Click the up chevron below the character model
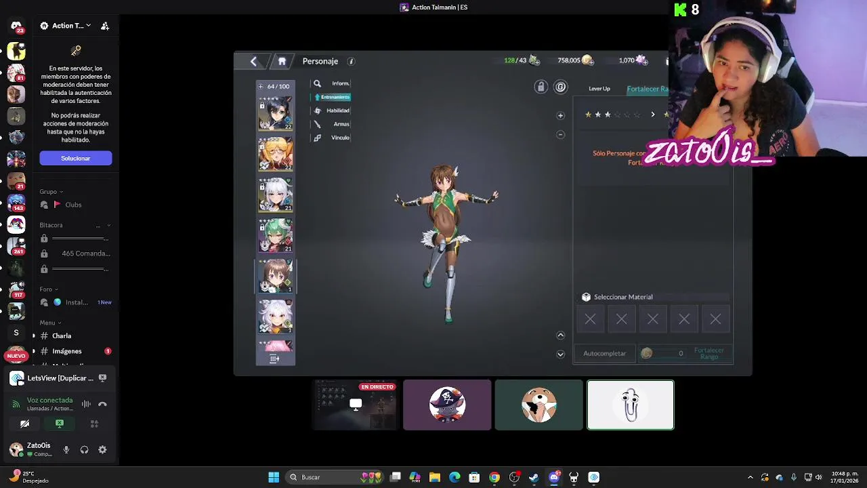 click(560, 335)
